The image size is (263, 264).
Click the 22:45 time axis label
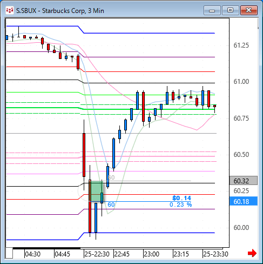point(122,254)
